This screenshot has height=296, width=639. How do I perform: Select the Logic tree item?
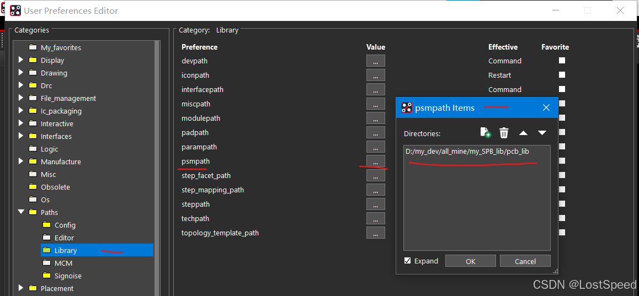pos(49,149)
